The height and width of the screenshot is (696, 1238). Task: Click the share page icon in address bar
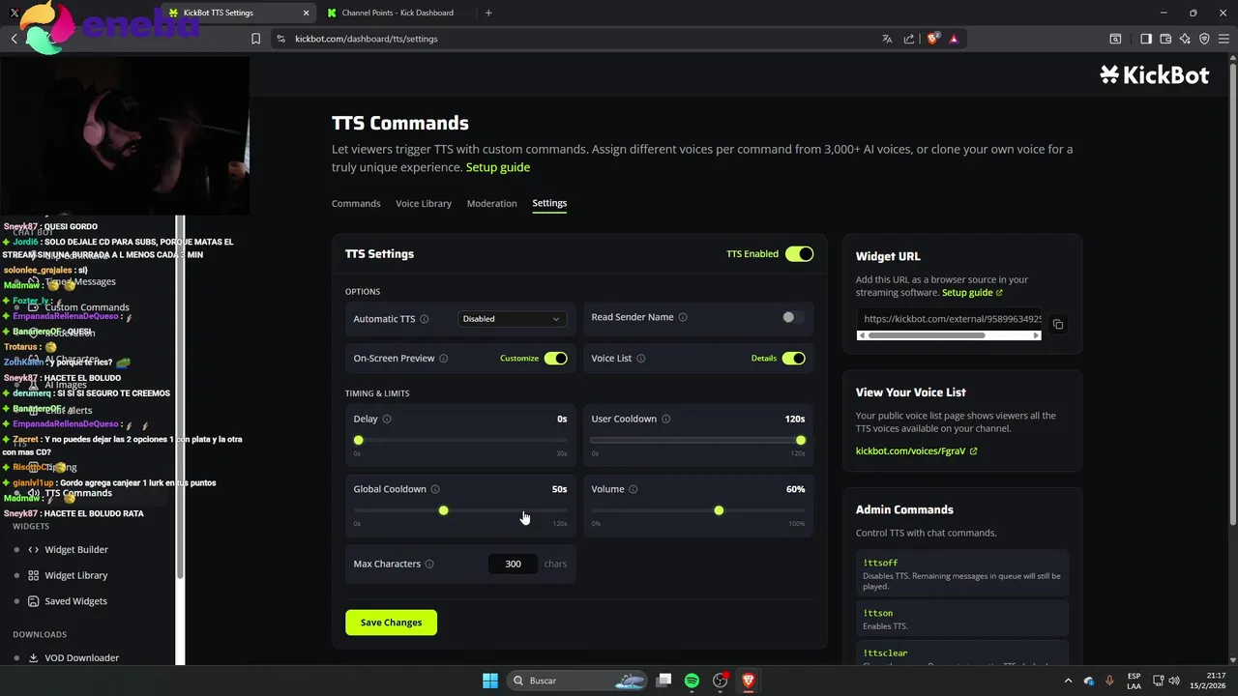point(909,39)
